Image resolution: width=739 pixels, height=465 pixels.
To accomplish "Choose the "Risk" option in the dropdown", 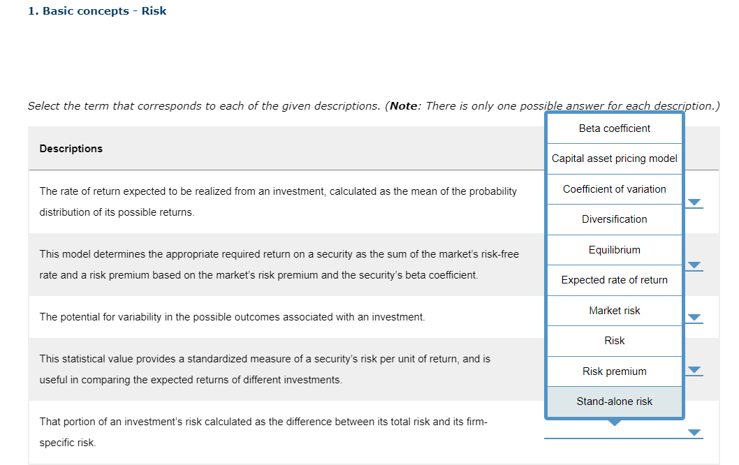I will pyautogui.click(x=615, y=341).
